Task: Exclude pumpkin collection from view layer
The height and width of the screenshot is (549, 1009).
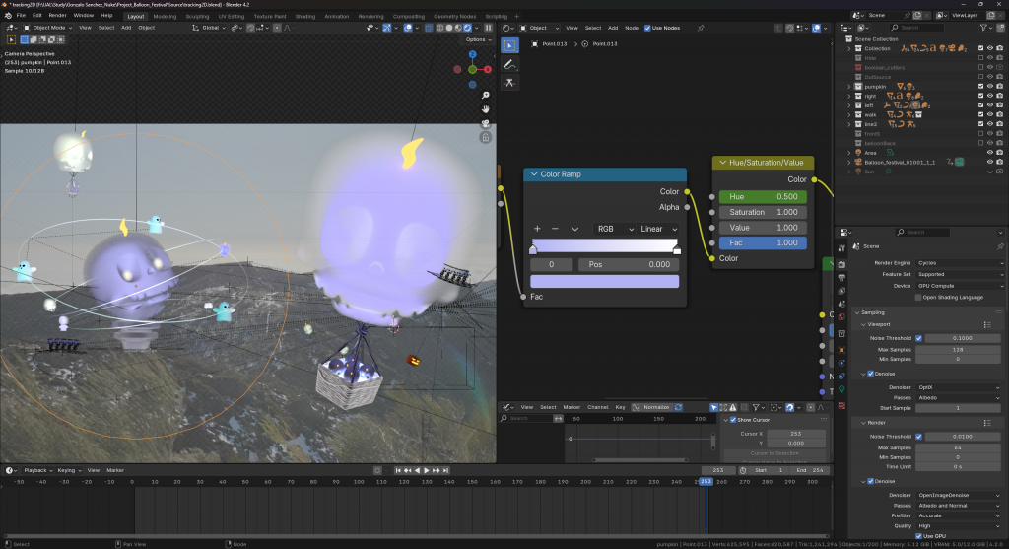Action: pyautogui.click(x=980, y=87)
